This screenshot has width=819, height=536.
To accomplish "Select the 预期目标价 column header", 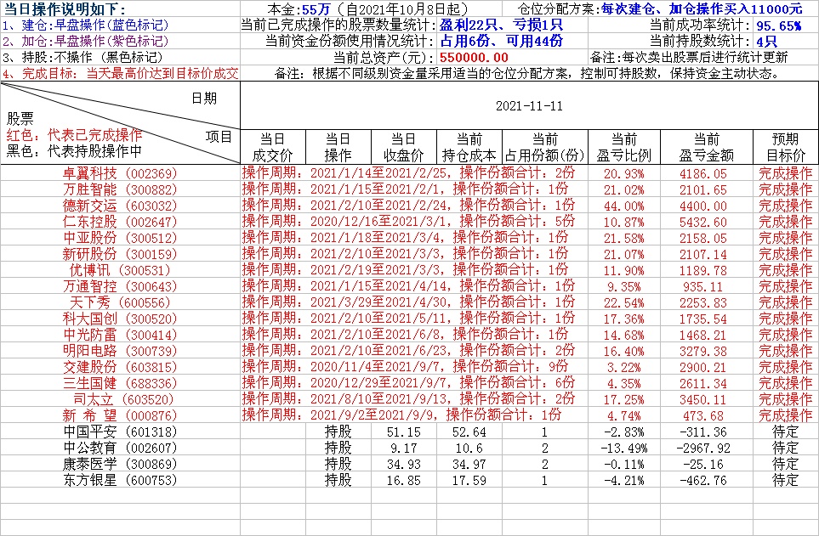I will click(786, 147).
